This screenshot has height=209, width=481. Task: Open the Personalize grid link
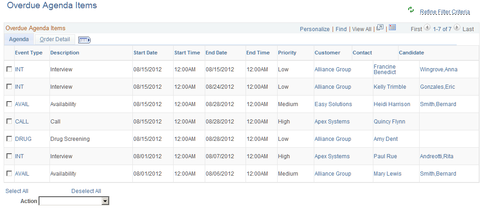point(315,29)
